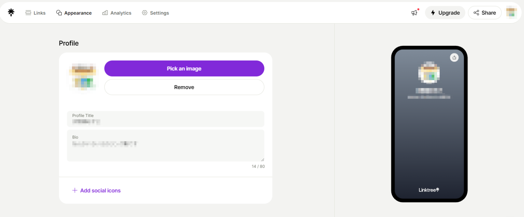The image size is (524, 217).
Task: Click the Analytics bar-chart icon
Action: pyautogui.click(x=105, y=13)
